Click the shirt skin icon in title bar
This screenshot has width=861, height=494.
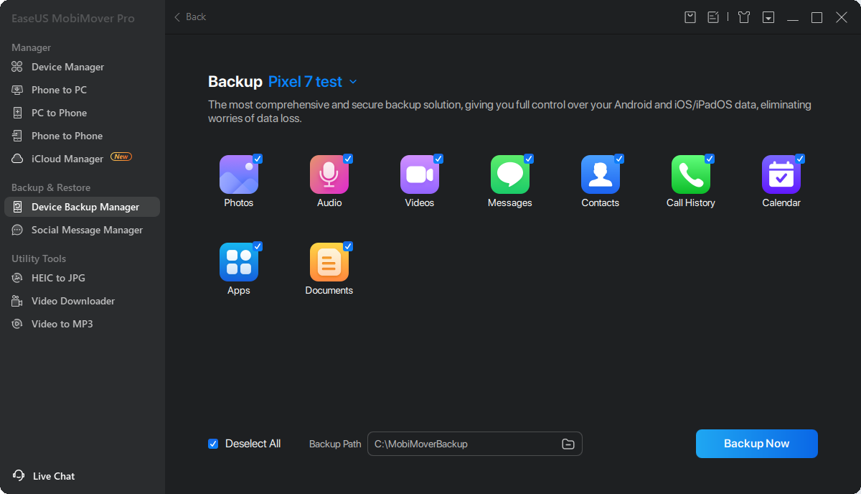(x=744, y=17)
